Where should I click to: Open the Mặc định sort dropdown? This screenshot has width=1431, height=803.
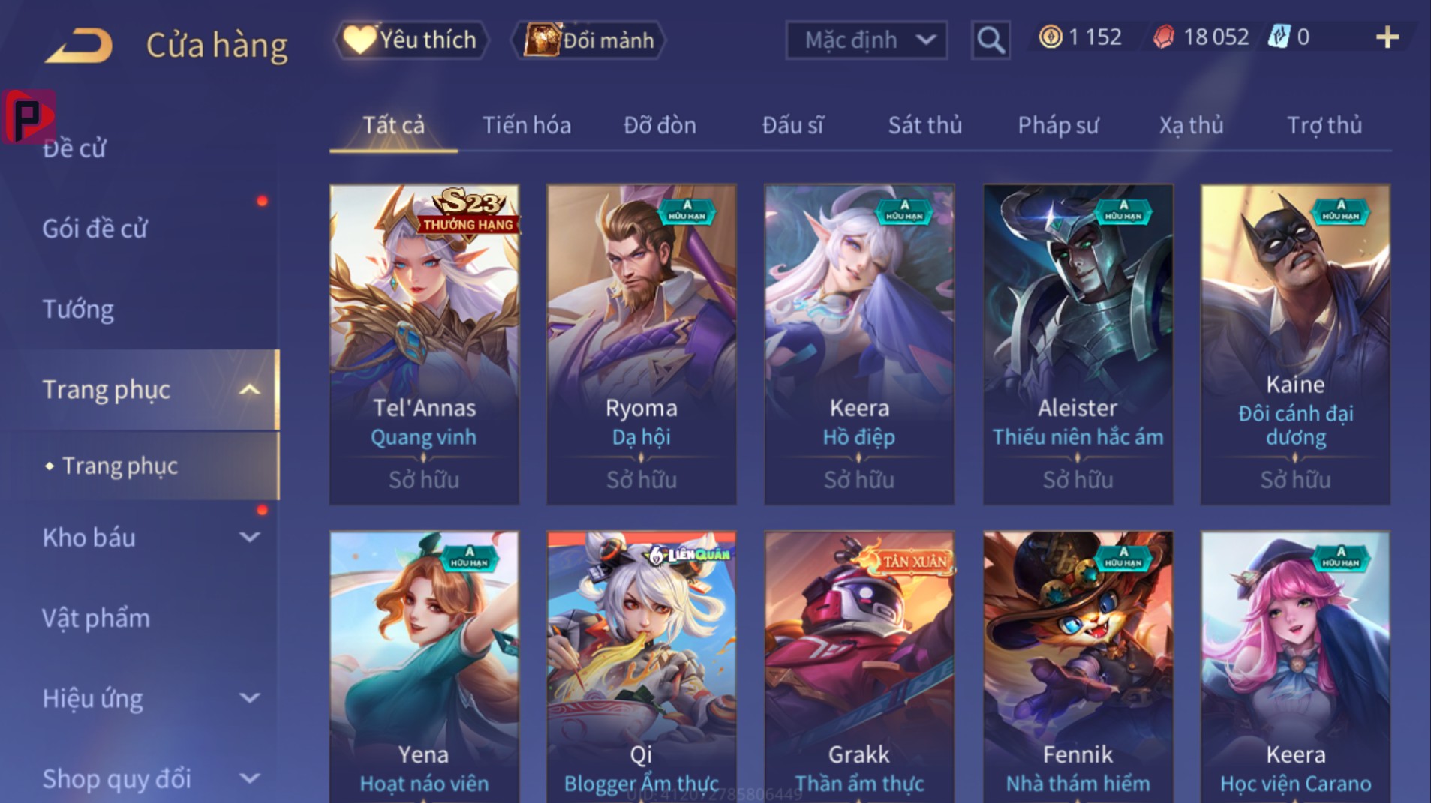pyautogui.click(x=866, y=40)
